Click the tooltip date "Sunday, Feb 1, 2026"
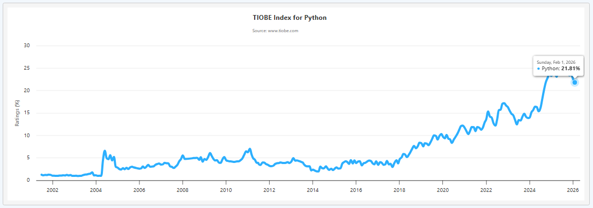Viewport: 593px width, 208px height. click(x=556, y=62)
